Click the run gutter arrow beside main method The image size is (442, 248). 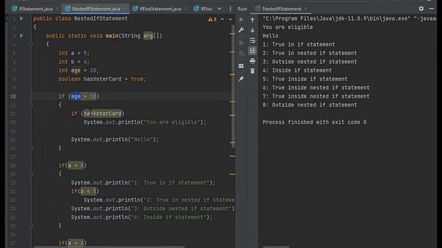[x=21, y=36]
